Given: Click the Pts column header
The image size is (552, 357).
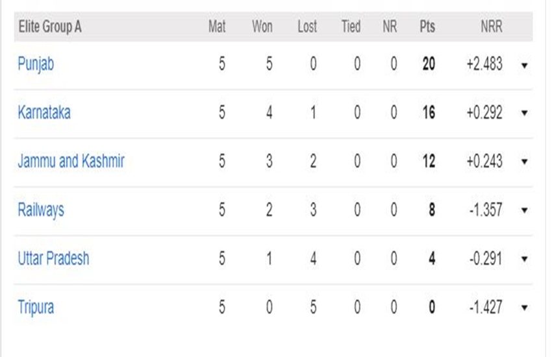Looking at the screenshot, I should click(427, 27).
